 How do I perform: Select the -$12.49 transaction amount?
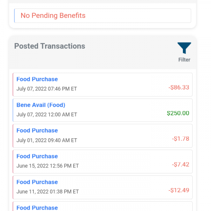[x=179, y=190]
